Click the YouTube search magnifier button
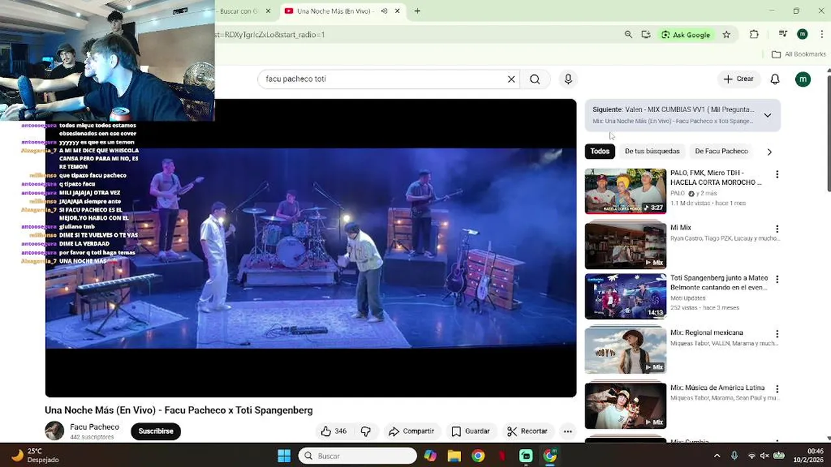 534,79
